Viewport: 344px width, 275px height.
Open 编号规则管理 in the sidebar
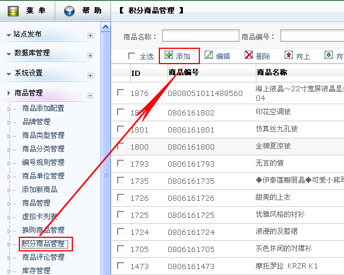tap(43, 163)
